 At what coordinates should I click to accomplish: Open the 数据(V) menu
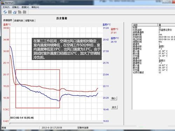(25, 7)
